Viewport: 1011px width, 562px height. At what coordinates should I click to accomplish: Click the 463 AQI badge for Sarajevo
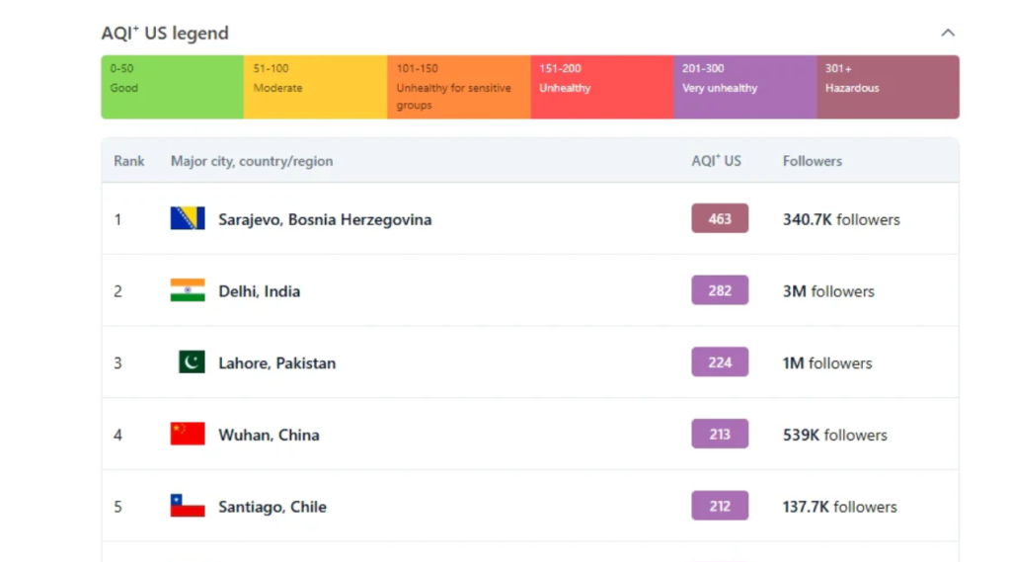point(720,219)
